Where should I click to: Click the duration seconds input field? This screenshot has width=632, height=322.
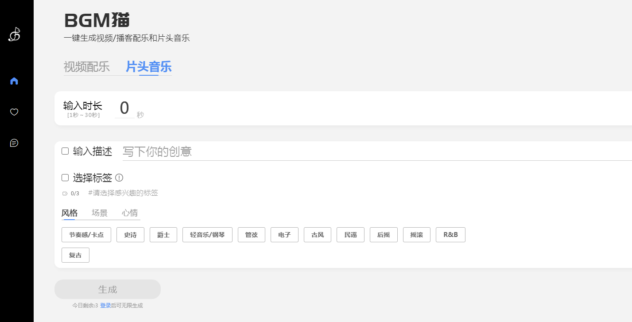[124, 109]
